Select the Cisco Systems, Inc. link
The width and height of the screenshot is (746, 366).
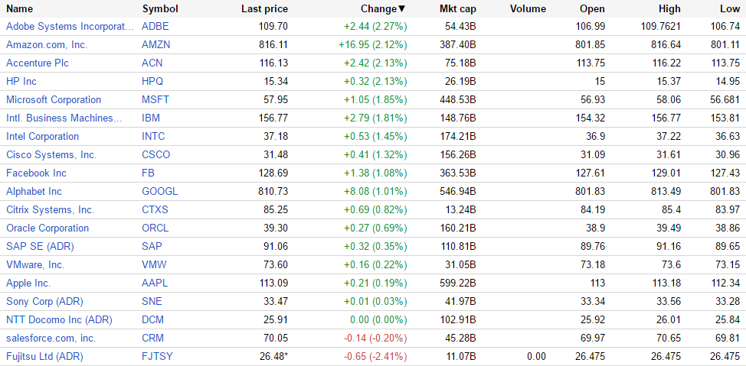point(51,154)
